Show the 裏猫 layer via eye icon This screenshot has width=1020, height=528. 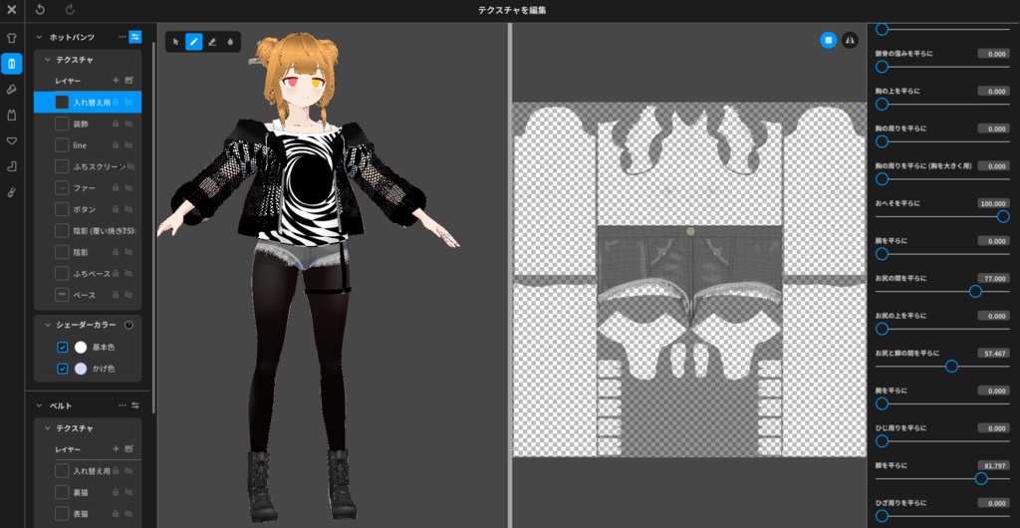tap(128, 492)
